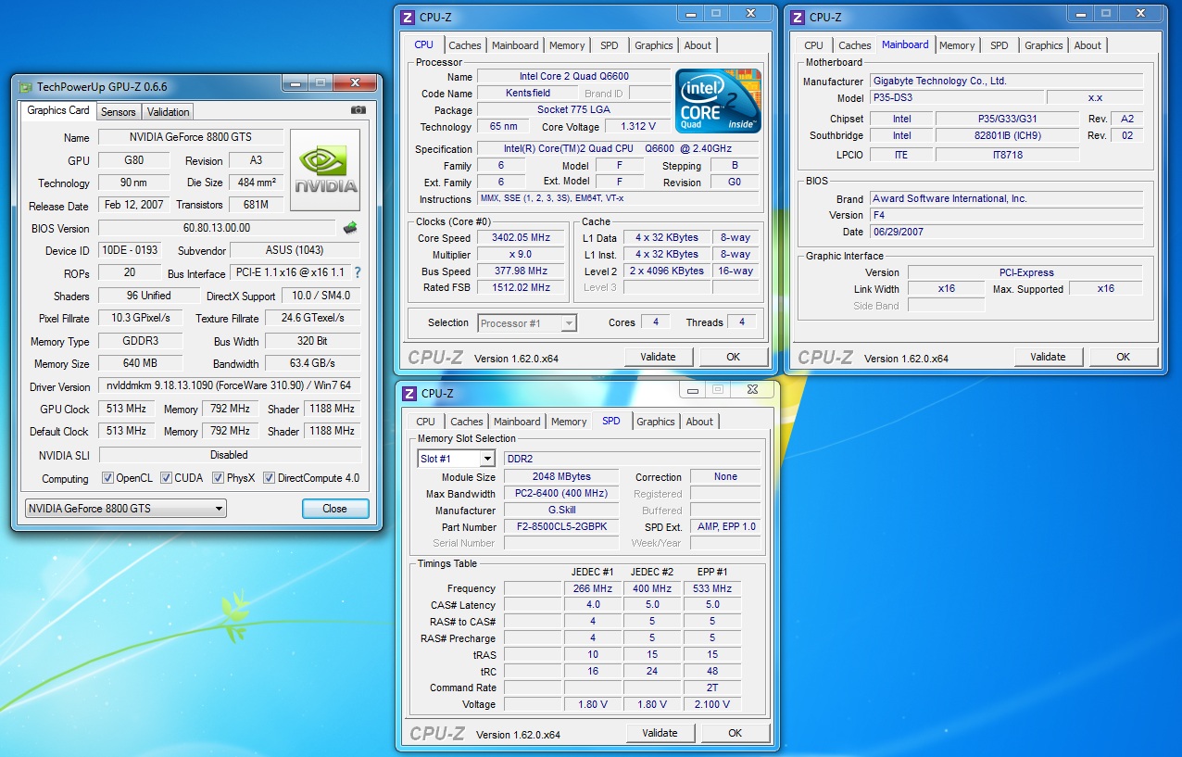
Task: Click the Close button in GPU-Z
Action: [x=335, y=509]
